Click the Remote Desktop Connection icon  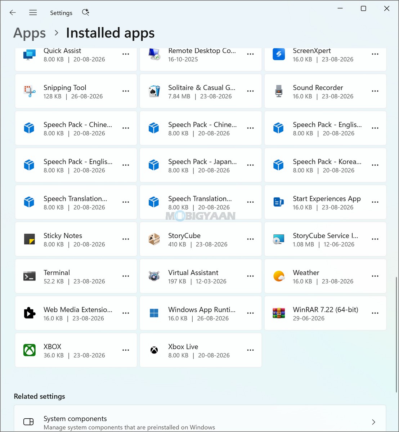154,54
